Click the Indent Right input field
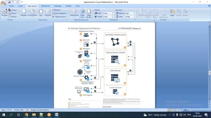Viewport: 211px width, 118px height. pyautogui.click(x=107, y=17)
